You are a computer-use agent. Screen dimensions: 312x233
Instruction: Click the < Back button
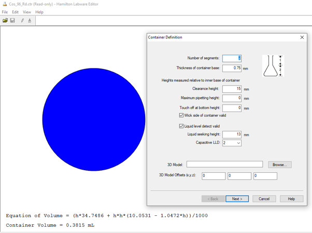click(x=213, y=199)
